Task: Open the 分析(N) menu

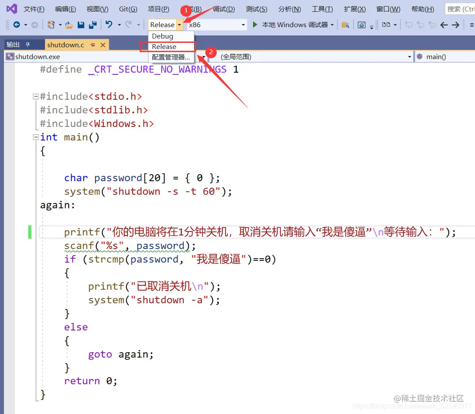Action: coord(290,9)
